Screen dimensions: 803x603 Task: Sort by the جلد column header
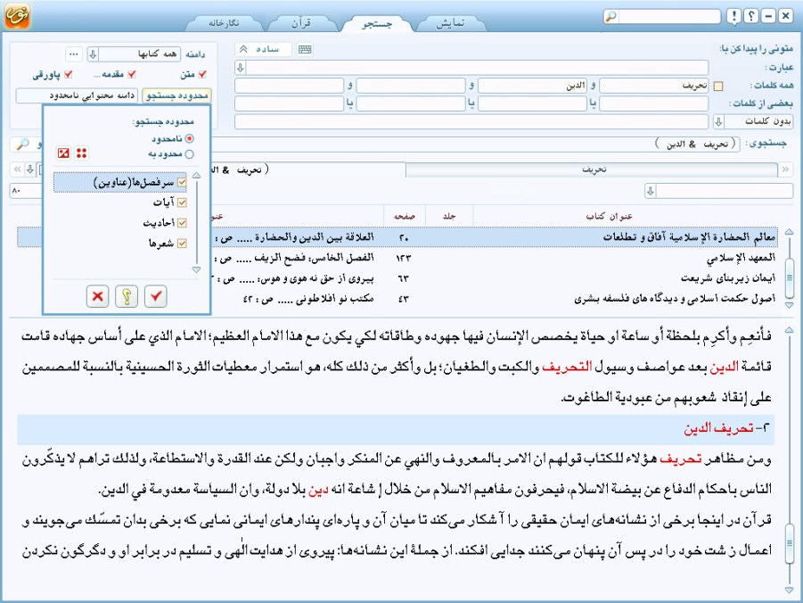coord(449,217)
